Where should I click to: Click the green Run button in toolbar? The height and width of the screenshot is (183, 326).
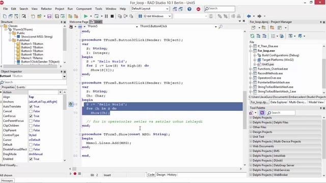click(x=86, y=16)
